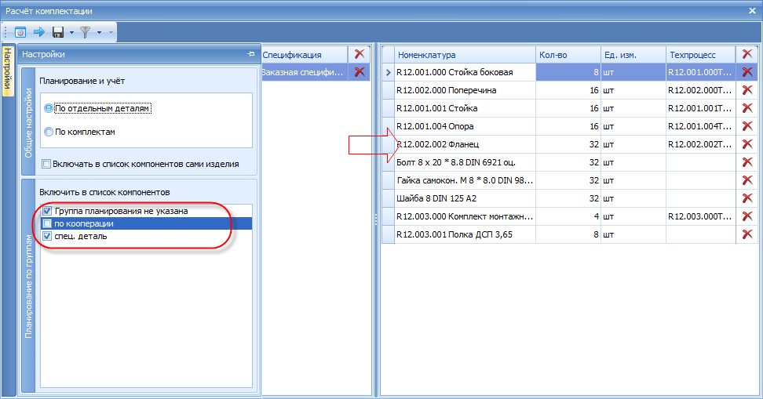
Task: Delete the Гайка самокон. М 8 row
Action: point(747,180)
